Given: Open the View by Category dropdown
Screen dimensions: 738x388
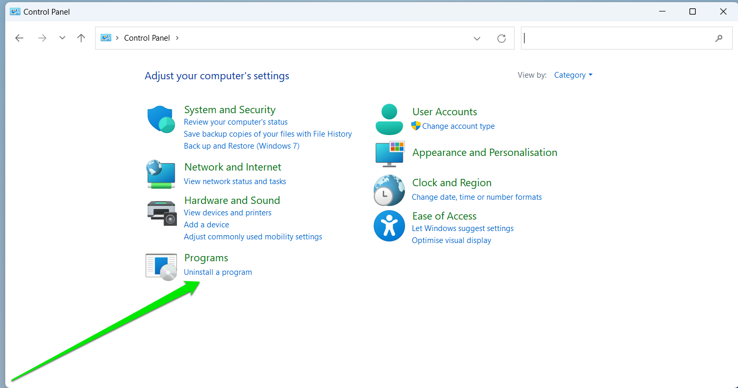Looking at the screenshot, I should coord(573,75).
